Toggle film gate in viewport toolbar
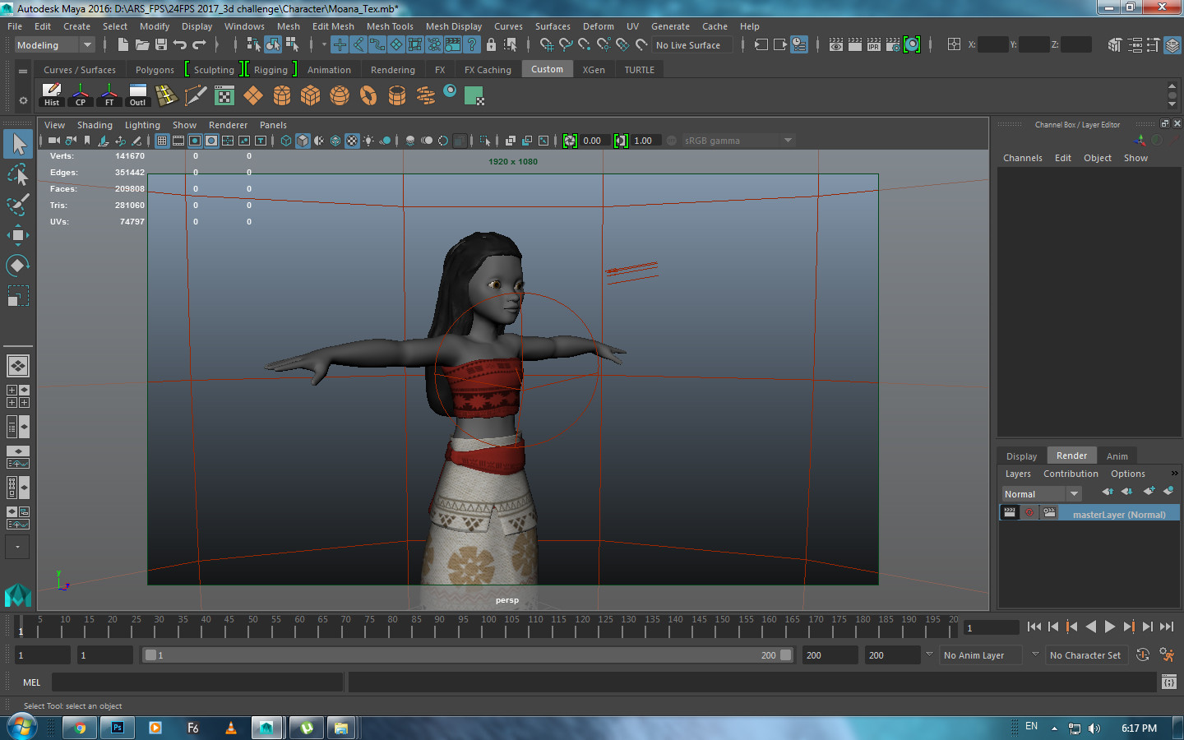 click(x=178, y=141)
